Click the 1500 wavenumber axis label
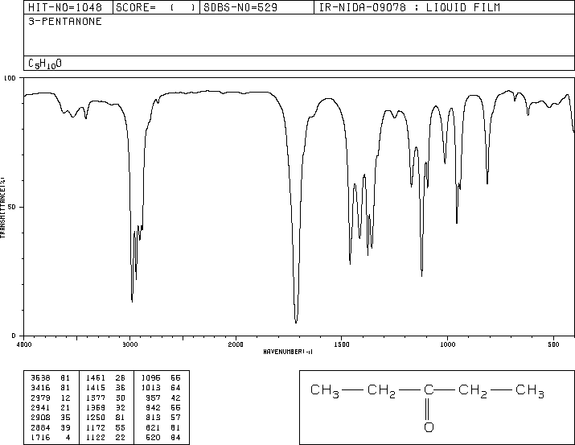 [x=342, y=344]
